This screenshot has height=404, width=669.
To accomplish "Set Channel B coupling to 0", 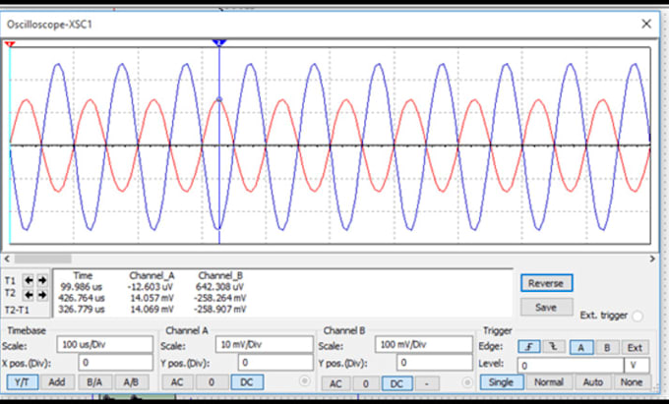I will click(x=366, y=383).
